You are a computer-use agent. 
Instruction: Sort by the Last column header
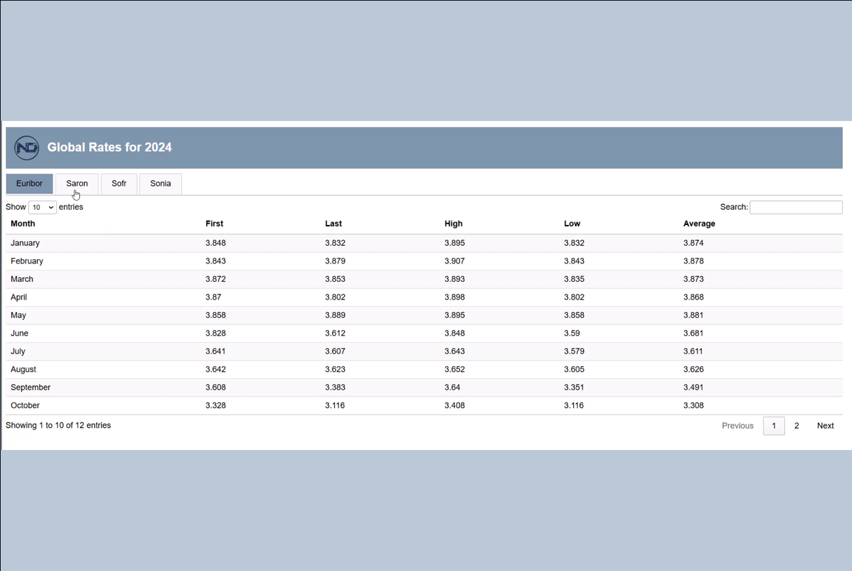tap(333, 224)
